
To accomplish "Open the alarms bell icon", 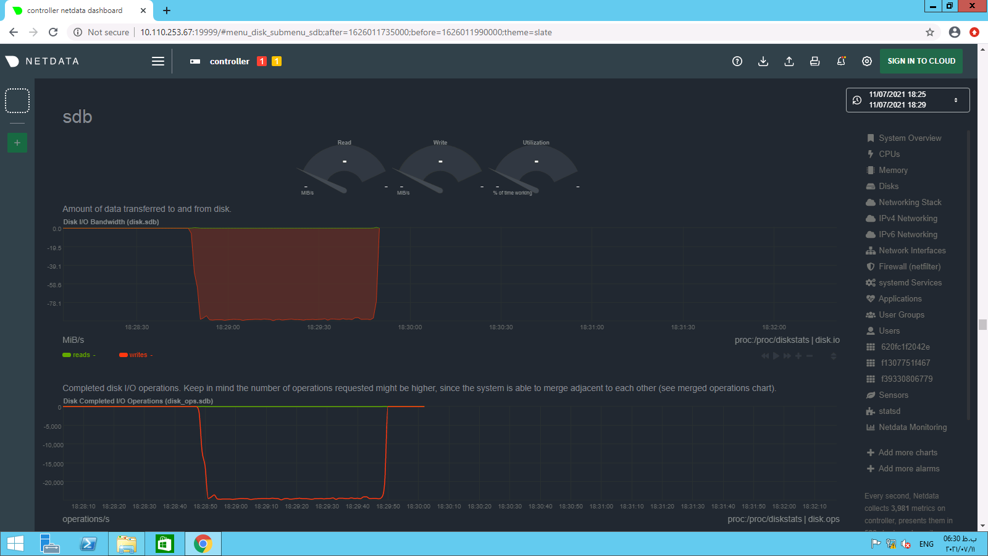I will click(841, 61).
